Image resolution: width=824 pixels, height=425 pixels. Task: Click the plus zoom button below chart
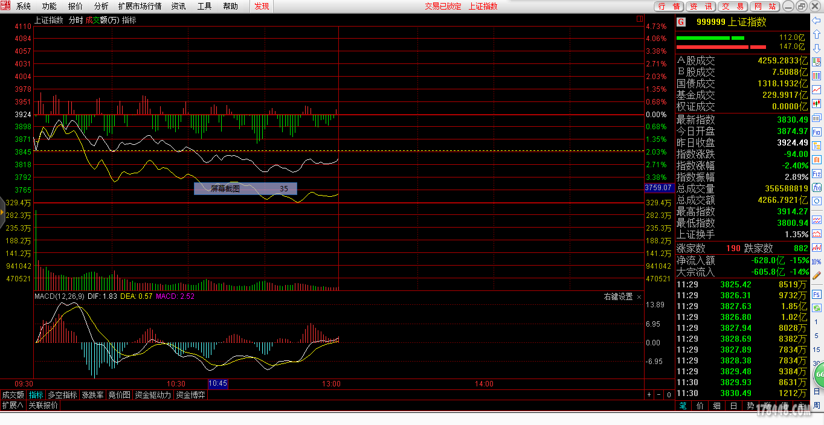[649, 395]
